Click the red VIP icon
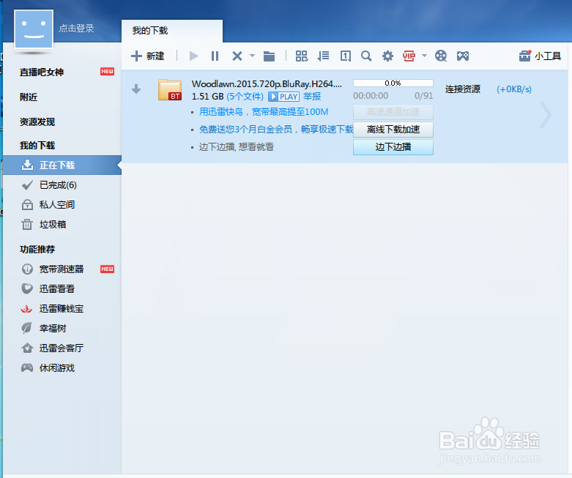This screenshot has width=572, height=478. click(409, 56)
